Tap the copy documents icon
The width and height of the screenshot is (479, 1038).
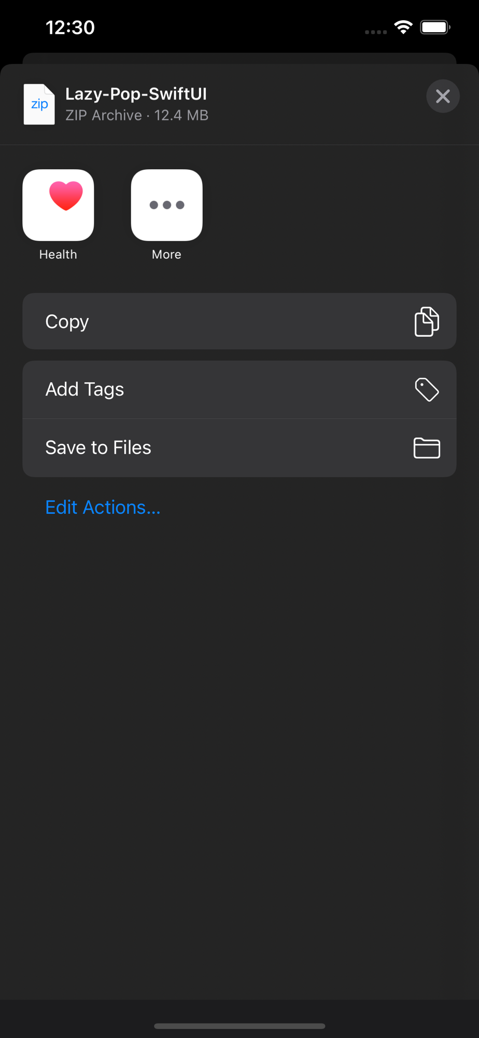tap(427, 322)
